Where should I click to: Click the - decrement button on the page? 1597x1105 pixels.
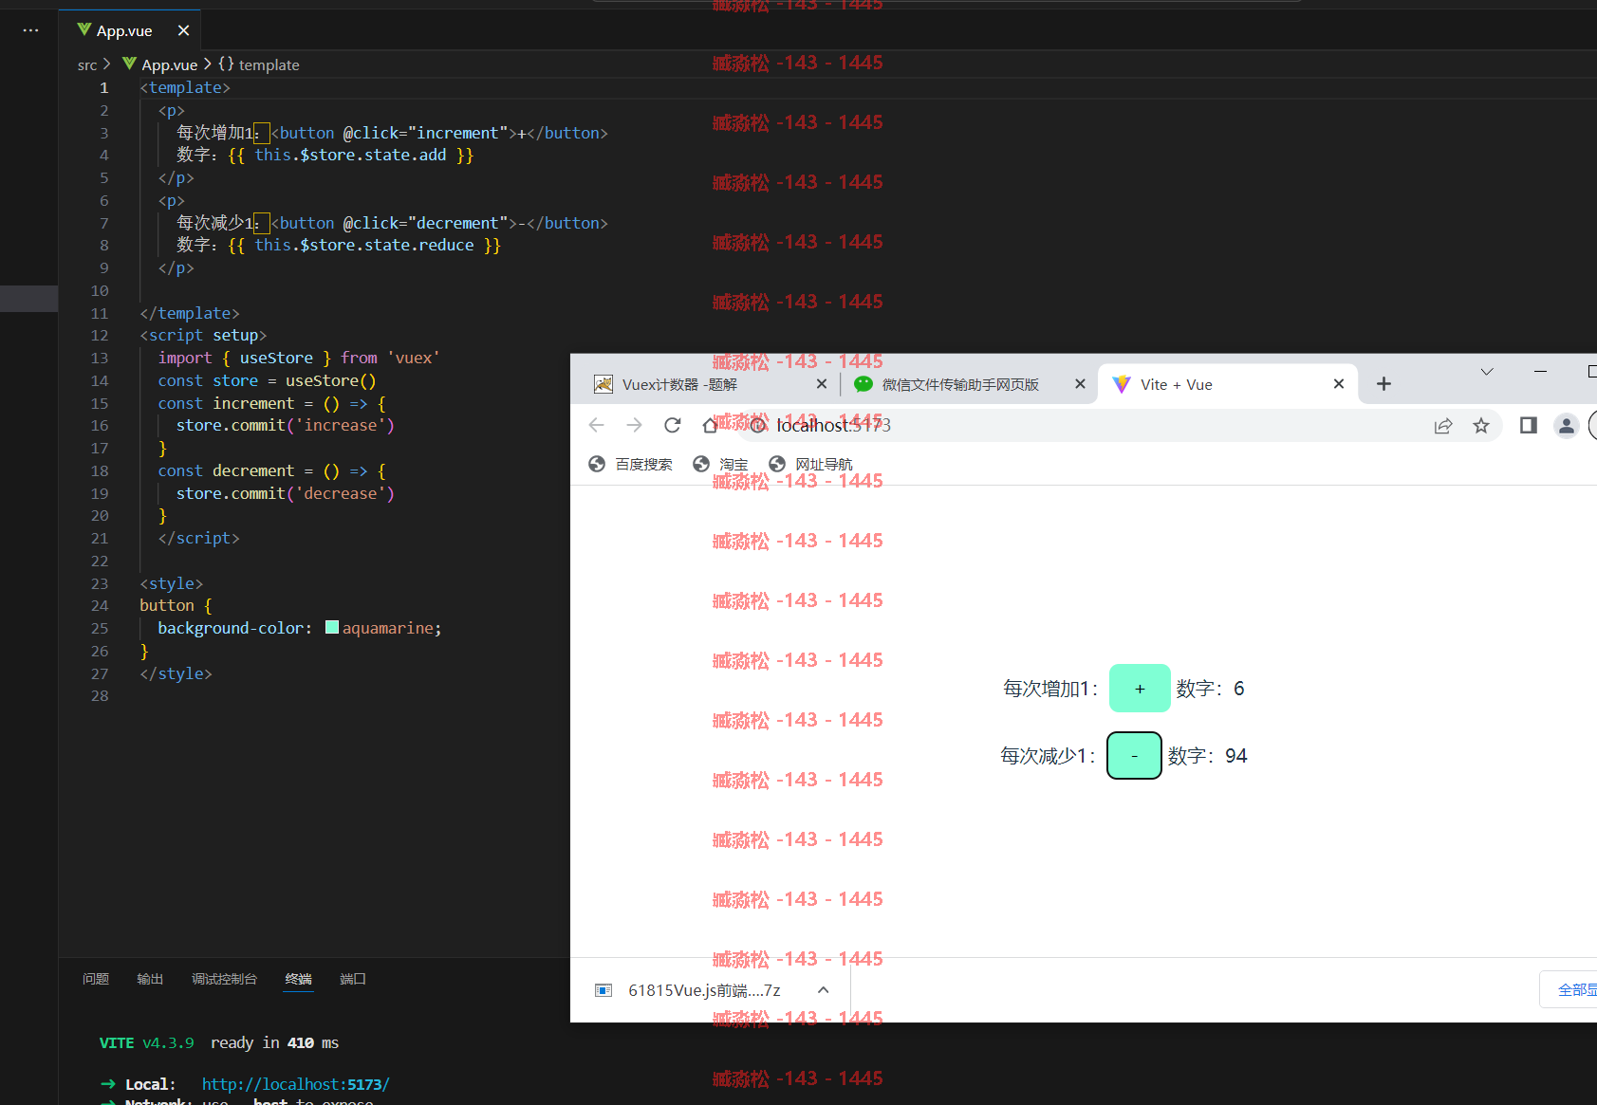pyautogui.click(x=1134, y=756)
